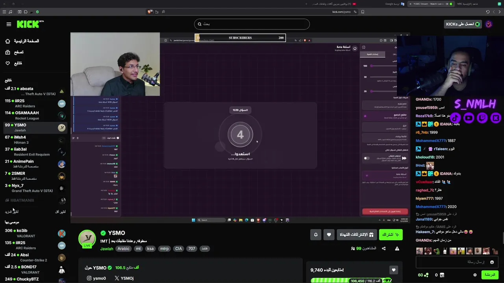
Task: Click the YSMO live avatar under the video
Action: point(87,239)
